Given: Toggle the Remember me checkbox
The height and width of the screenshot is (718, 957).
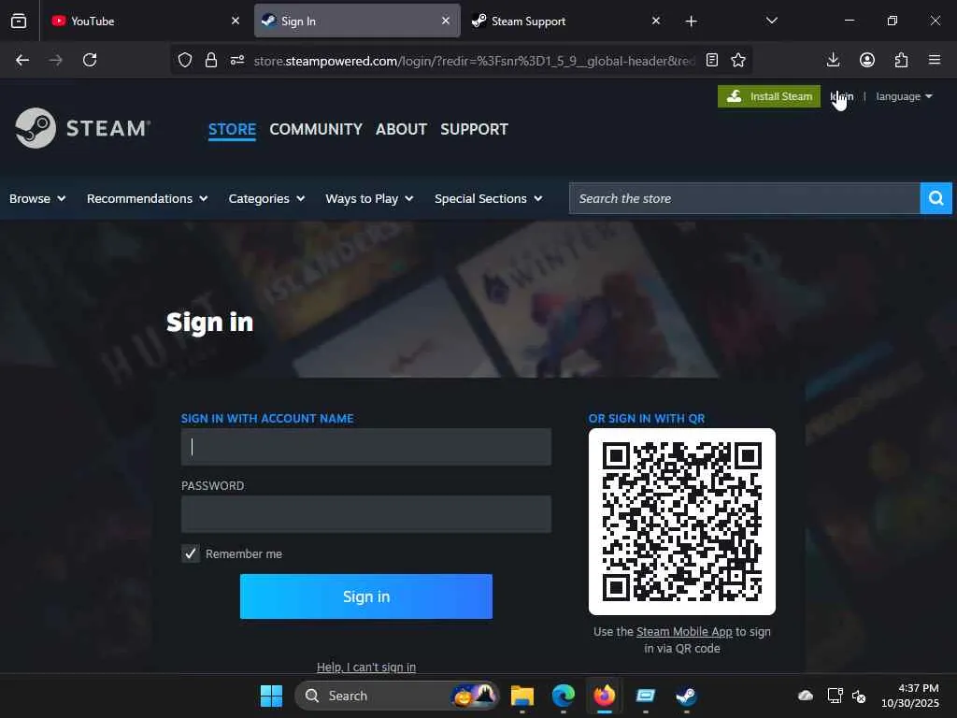Looking at the screenshot, I should click(191, 553).
